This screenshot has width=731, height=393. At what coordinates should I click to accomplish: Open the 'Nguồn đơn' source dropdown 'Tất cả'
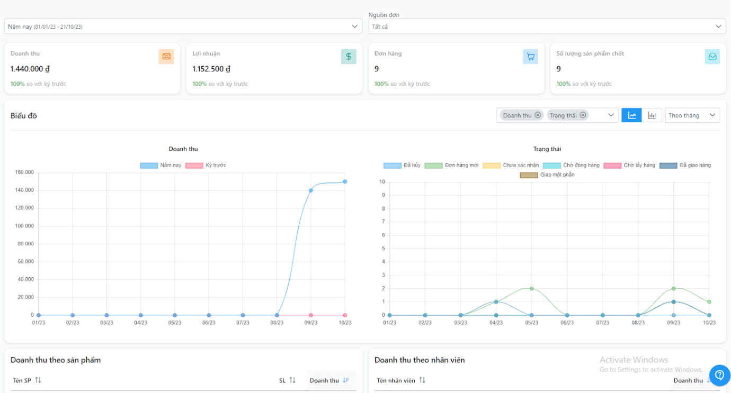click(x=547, y=26)
